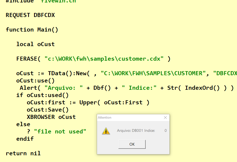Click the 'oCust:use()' line
237x162 pixels.
[x=35, y=81]
